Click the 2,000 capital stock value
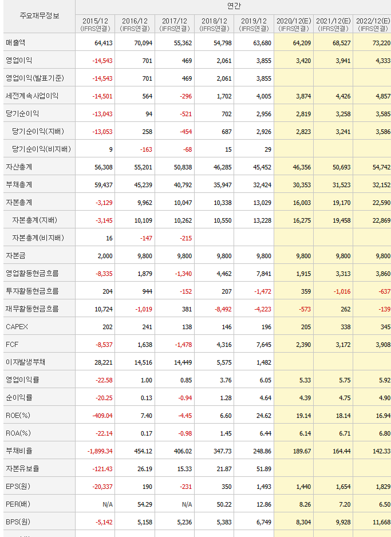This screenshot has width=391, height=537. click(x=105, y=256)
